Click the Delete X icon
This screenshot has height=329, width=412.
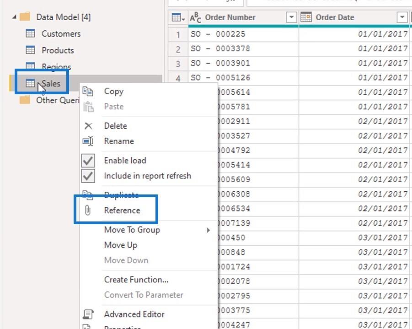click(88, 126)
